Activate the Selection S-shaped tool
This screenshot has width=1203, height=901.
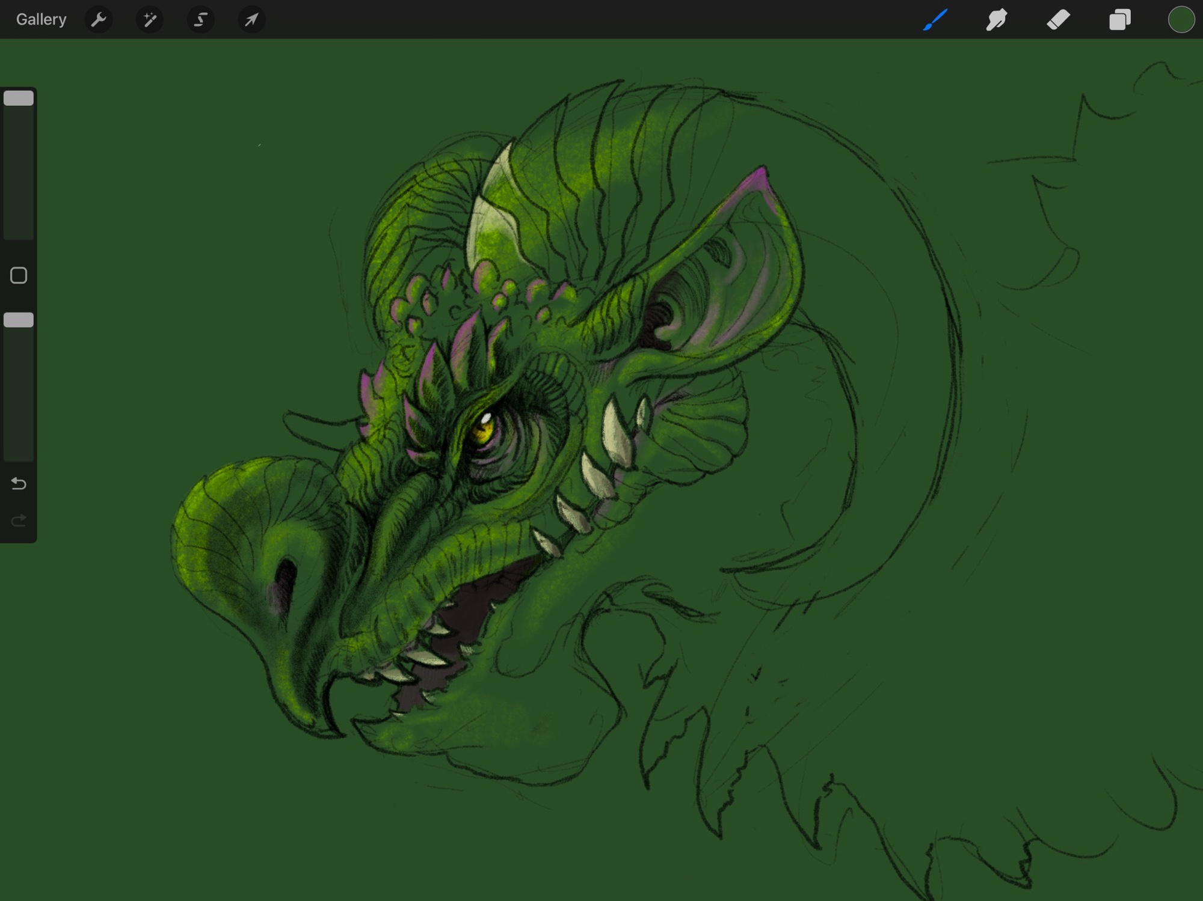[x=200, y=20]
